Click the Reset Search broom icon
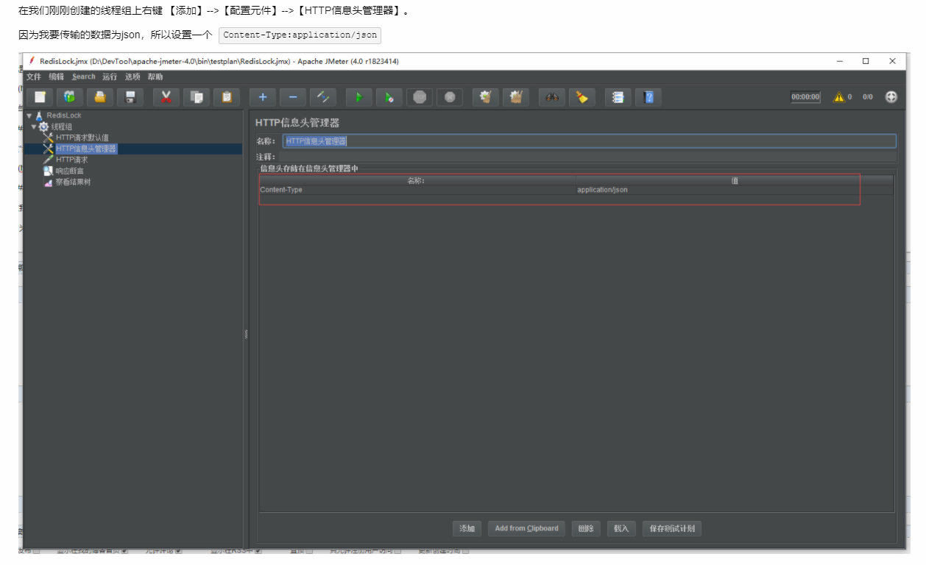Screen dimensions: 926x565 tap(582, 96)
